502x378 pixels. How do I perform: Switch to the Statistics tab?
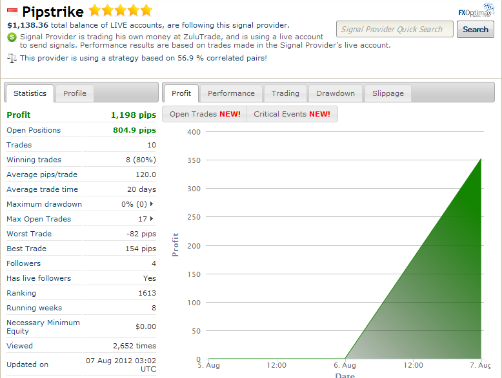coord(30,93)
